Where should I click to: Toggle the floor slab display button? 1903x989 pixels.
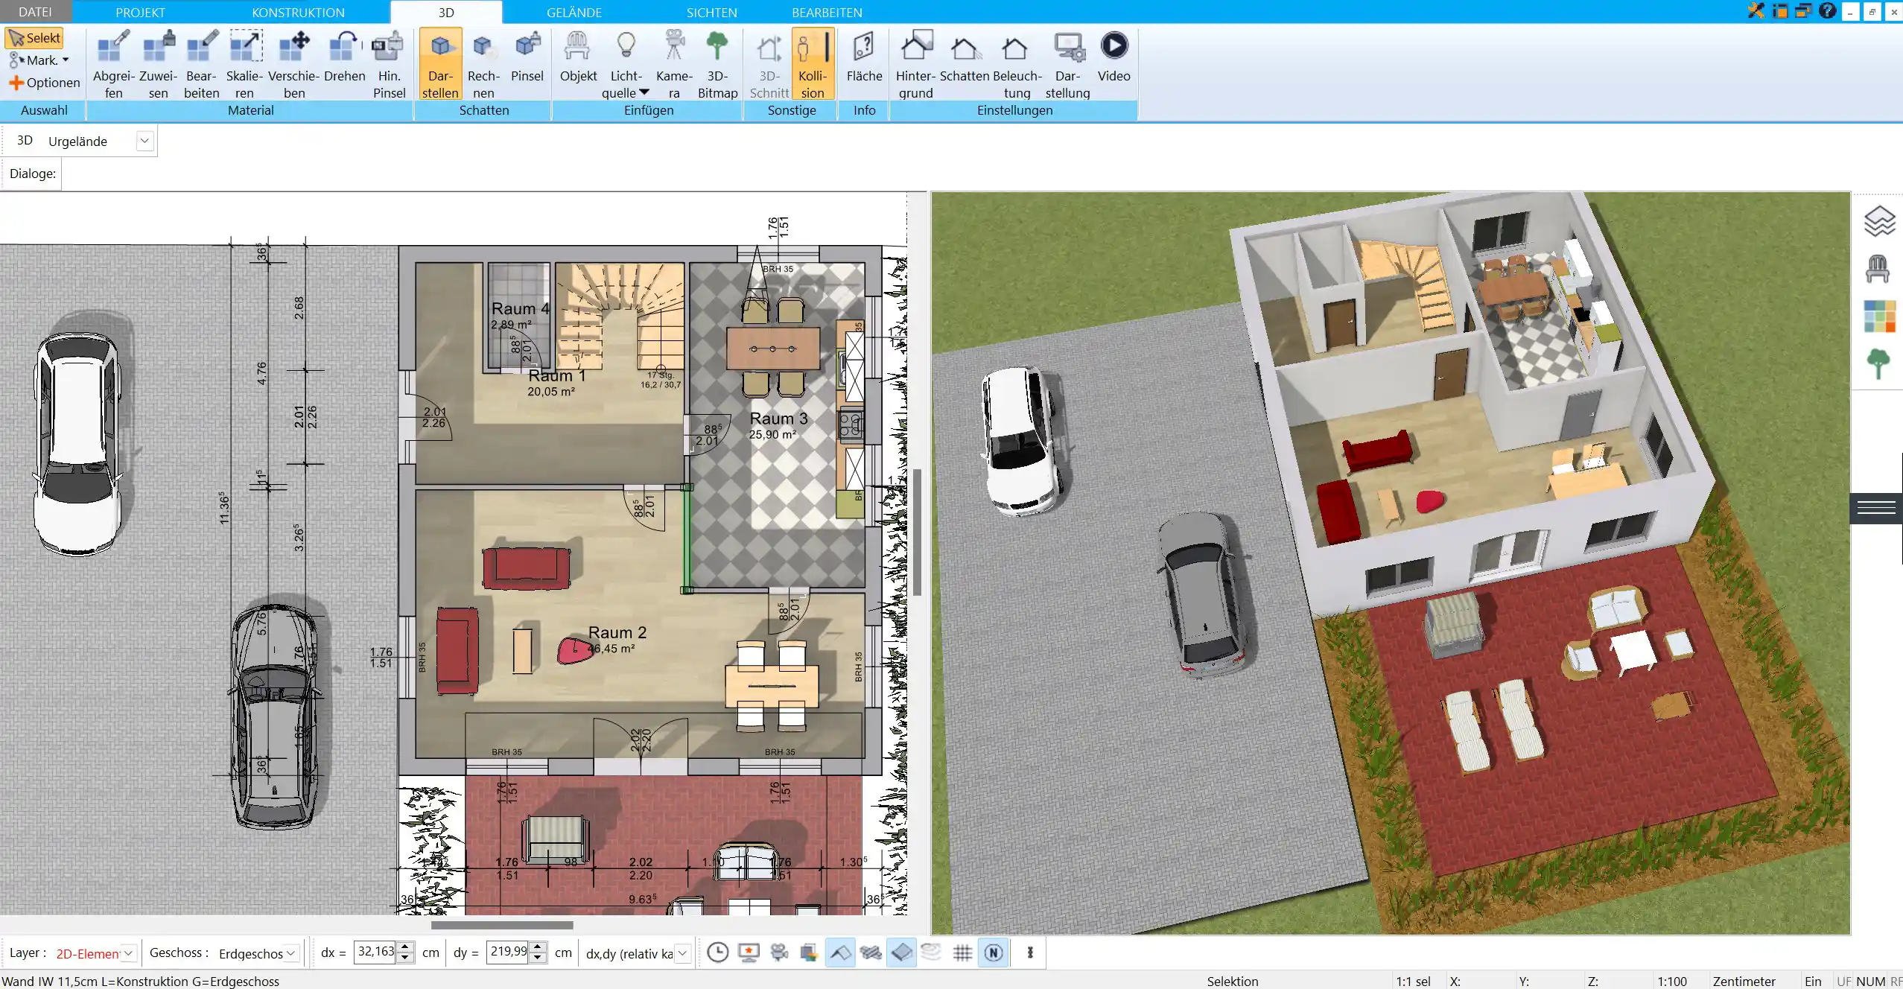pyautogui.click(x=901, y=953)
